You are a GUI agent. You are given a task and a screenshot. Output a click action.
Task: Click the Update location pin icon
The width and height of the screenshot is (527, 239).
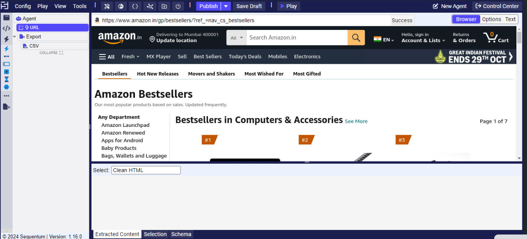point(152,39)
